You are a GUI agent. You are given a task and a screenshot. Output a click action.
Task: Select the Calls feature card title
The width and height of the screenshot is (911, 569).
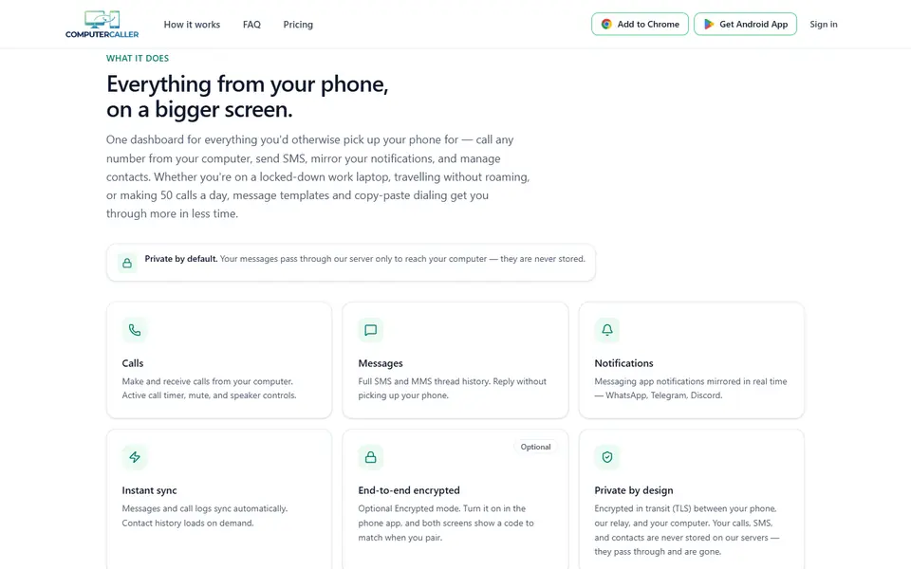coord(133,363)
